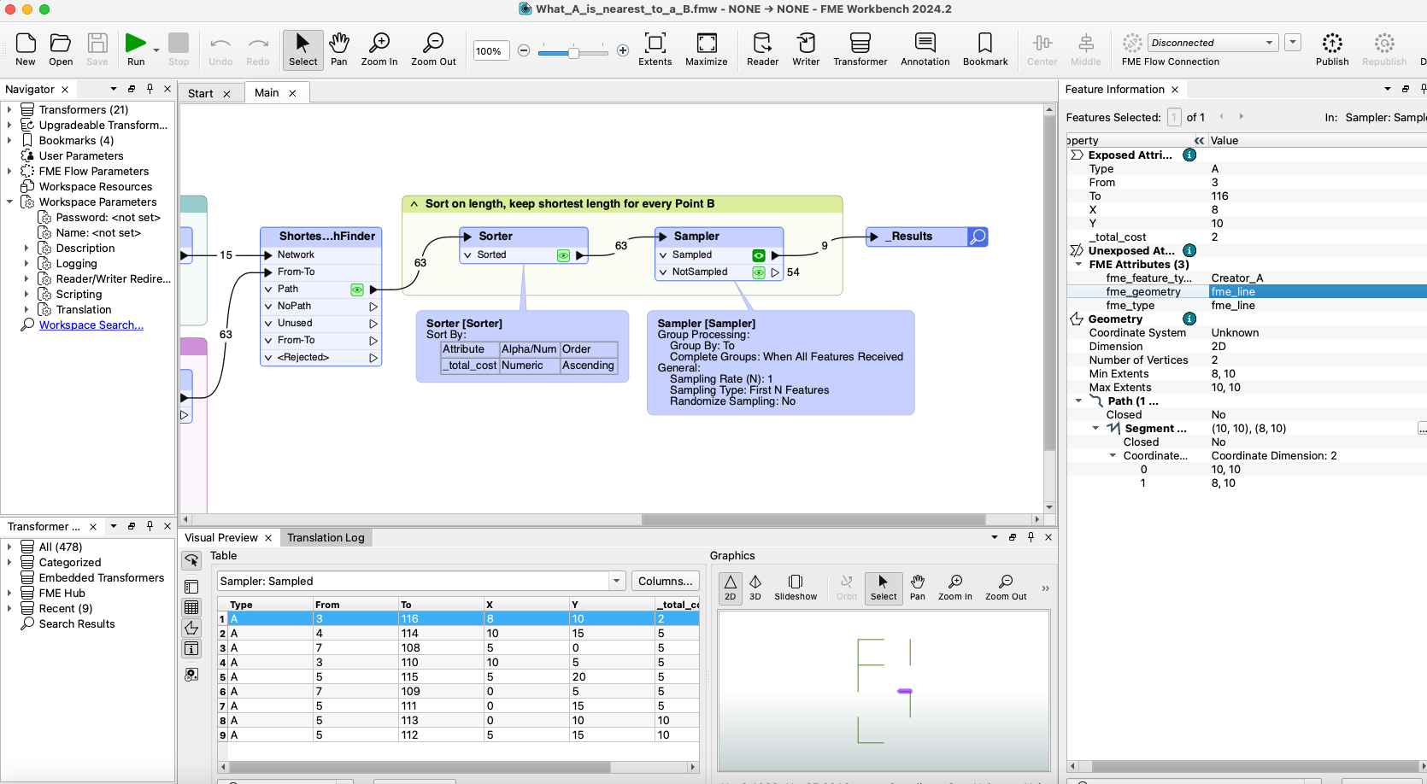Choose the Pan tool in Graphics toolbar
This screenshot has width=1427, height=784.
[918, 588]
